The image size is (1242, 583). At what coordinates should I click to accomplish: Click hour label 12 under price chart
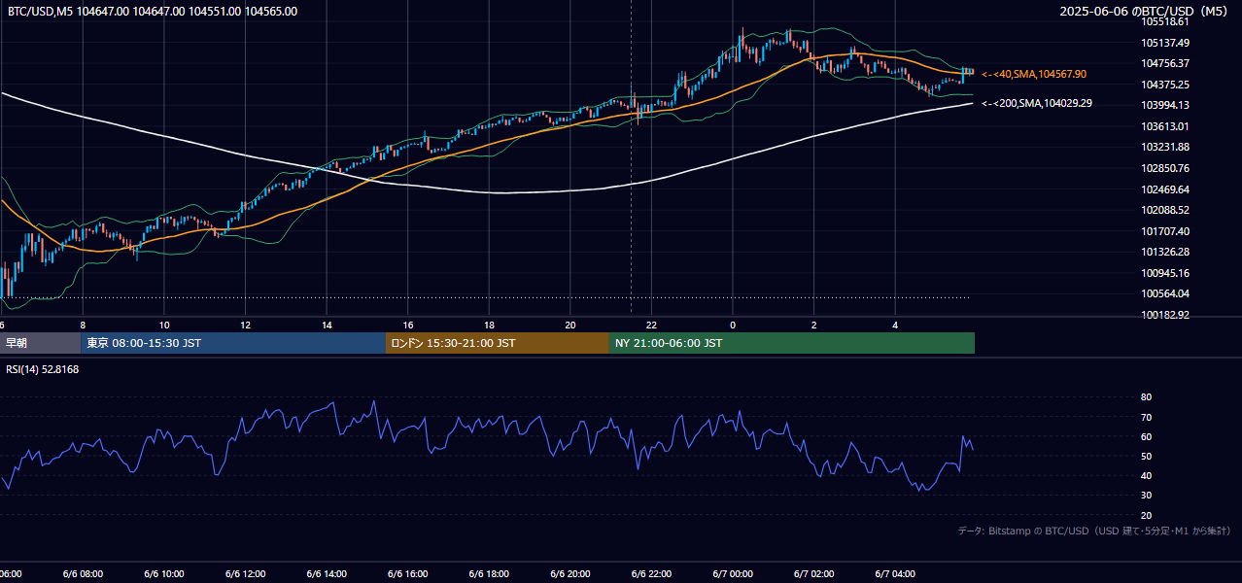[245, 325]
